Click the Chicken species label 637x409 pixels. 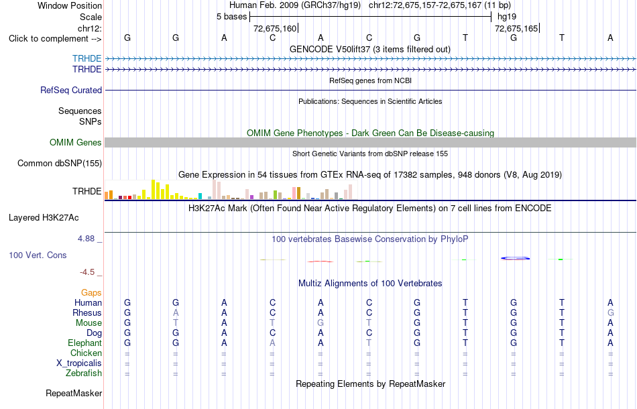point(86,353)
